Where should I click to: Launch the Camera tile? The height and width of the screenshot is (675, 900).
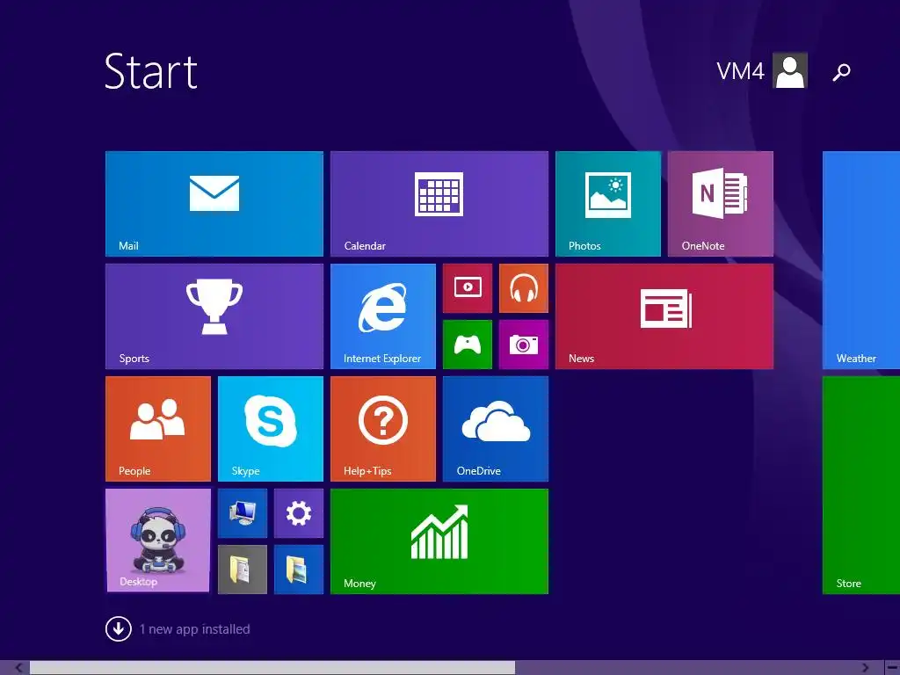click(524, 345)
